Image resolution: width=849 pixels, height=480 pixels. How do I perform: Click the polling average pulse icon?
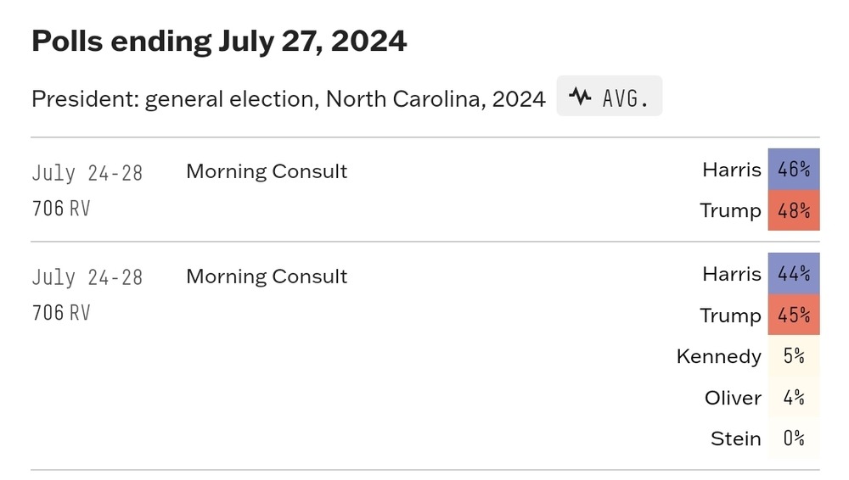(580, 97)
